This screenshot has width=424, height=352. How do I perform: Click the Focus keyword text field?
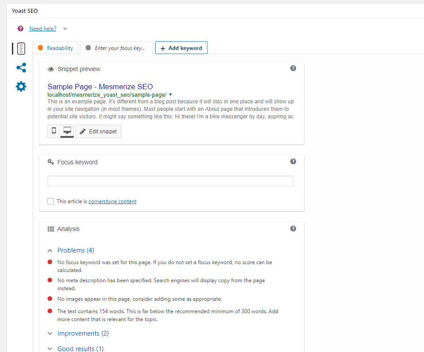(170, 181)
